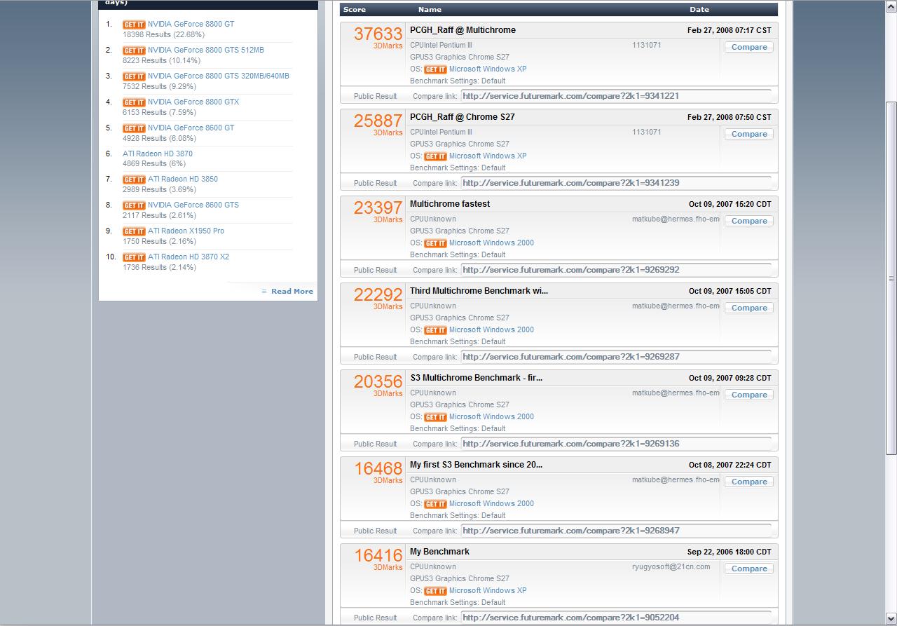The height and width of the screenshot is (626, 897).
Task: Click GET IT badge next to GeForce 8800 GTX
Action: point(134,102)
